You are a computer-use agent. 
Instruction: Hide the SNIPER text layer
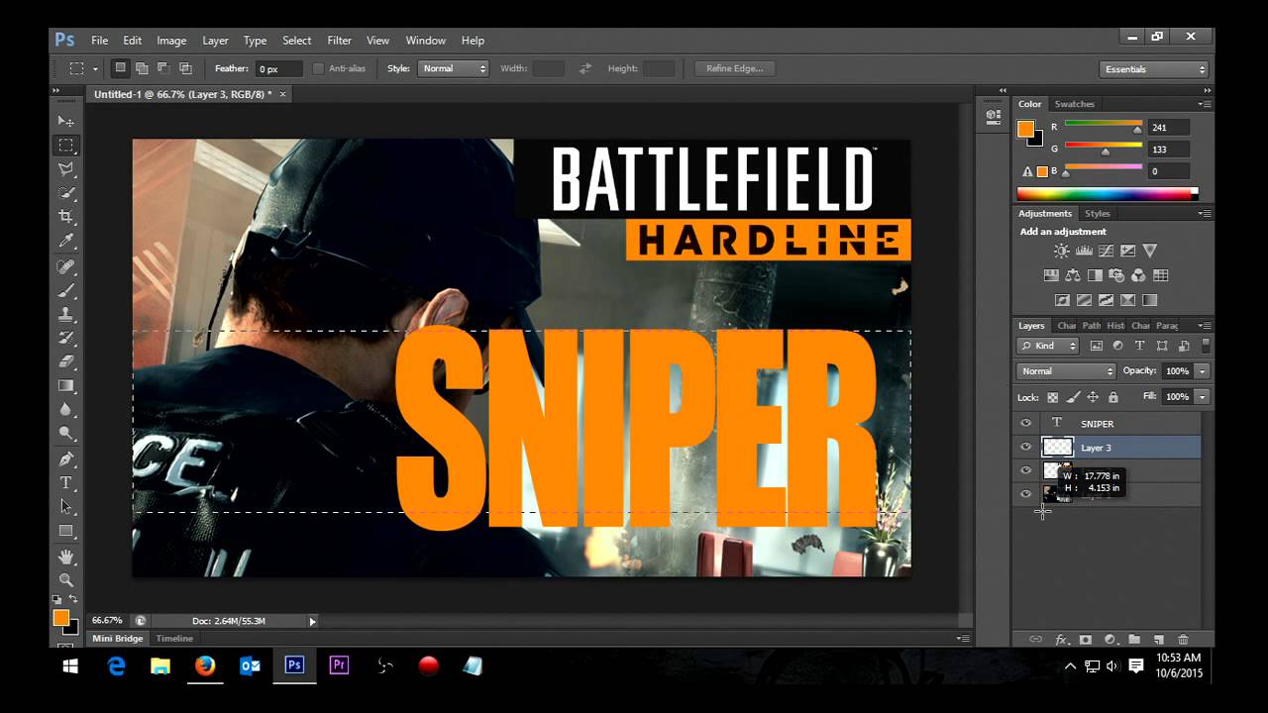tap(1026, 423)
